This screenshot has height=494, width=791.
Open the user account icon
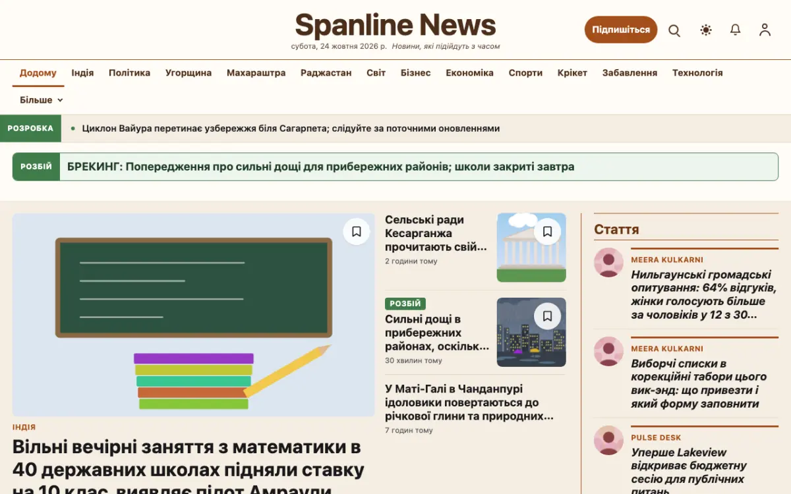point(765,30)
